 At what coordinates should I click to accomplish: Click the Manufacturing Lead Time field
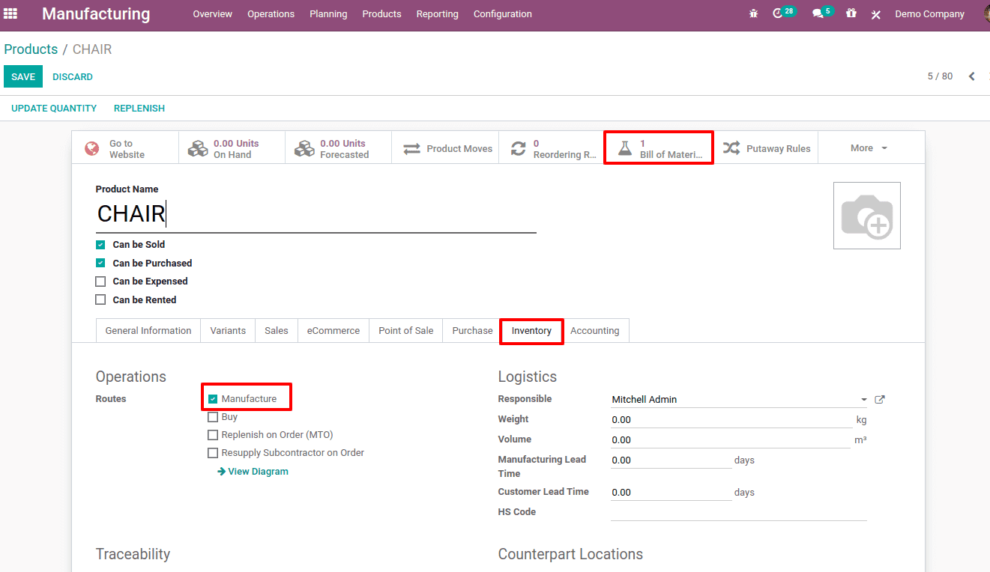click(x=671, y=460)
